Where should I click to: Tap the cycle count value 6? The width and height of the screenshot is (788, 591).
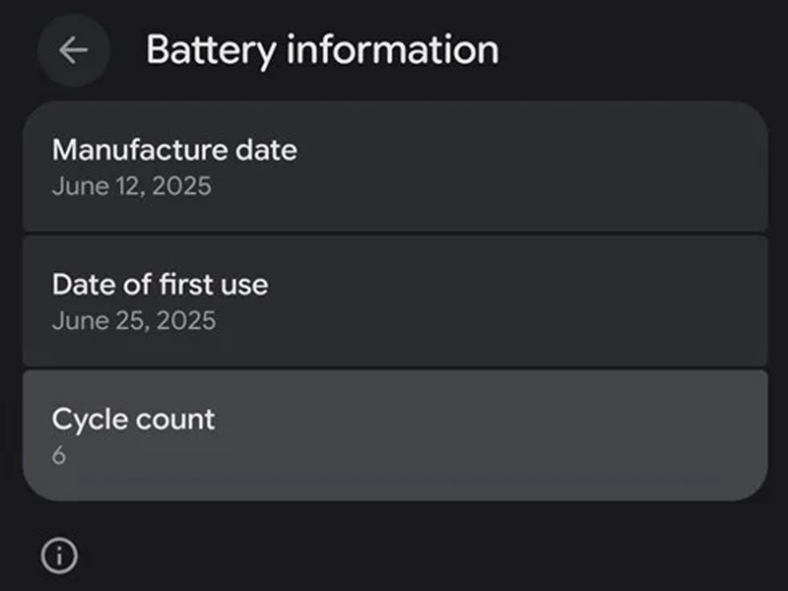tap(59, 456)
